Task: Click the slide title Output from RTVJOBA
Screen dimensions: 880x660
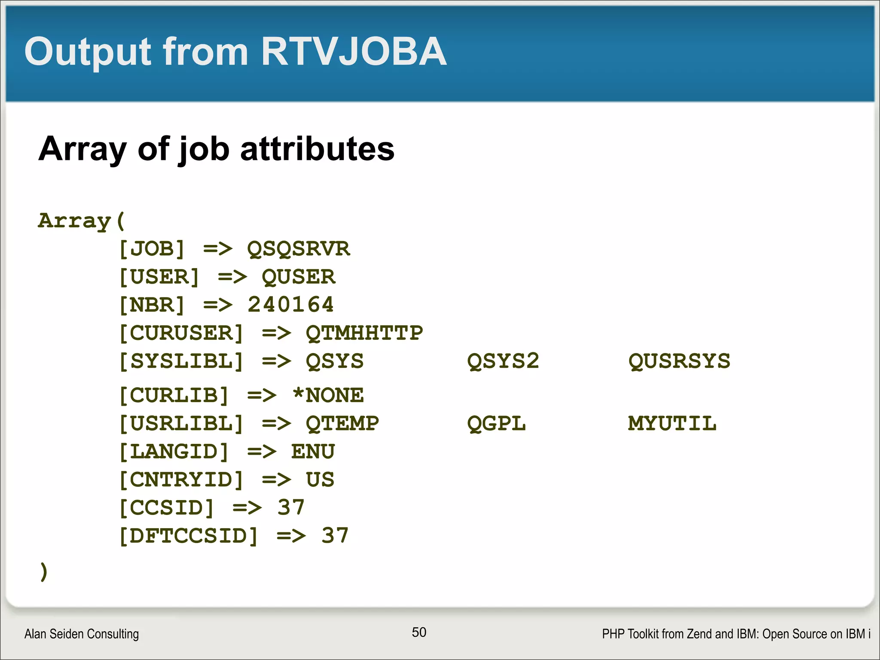Action: pyautogui.click(x=235, y=52)
